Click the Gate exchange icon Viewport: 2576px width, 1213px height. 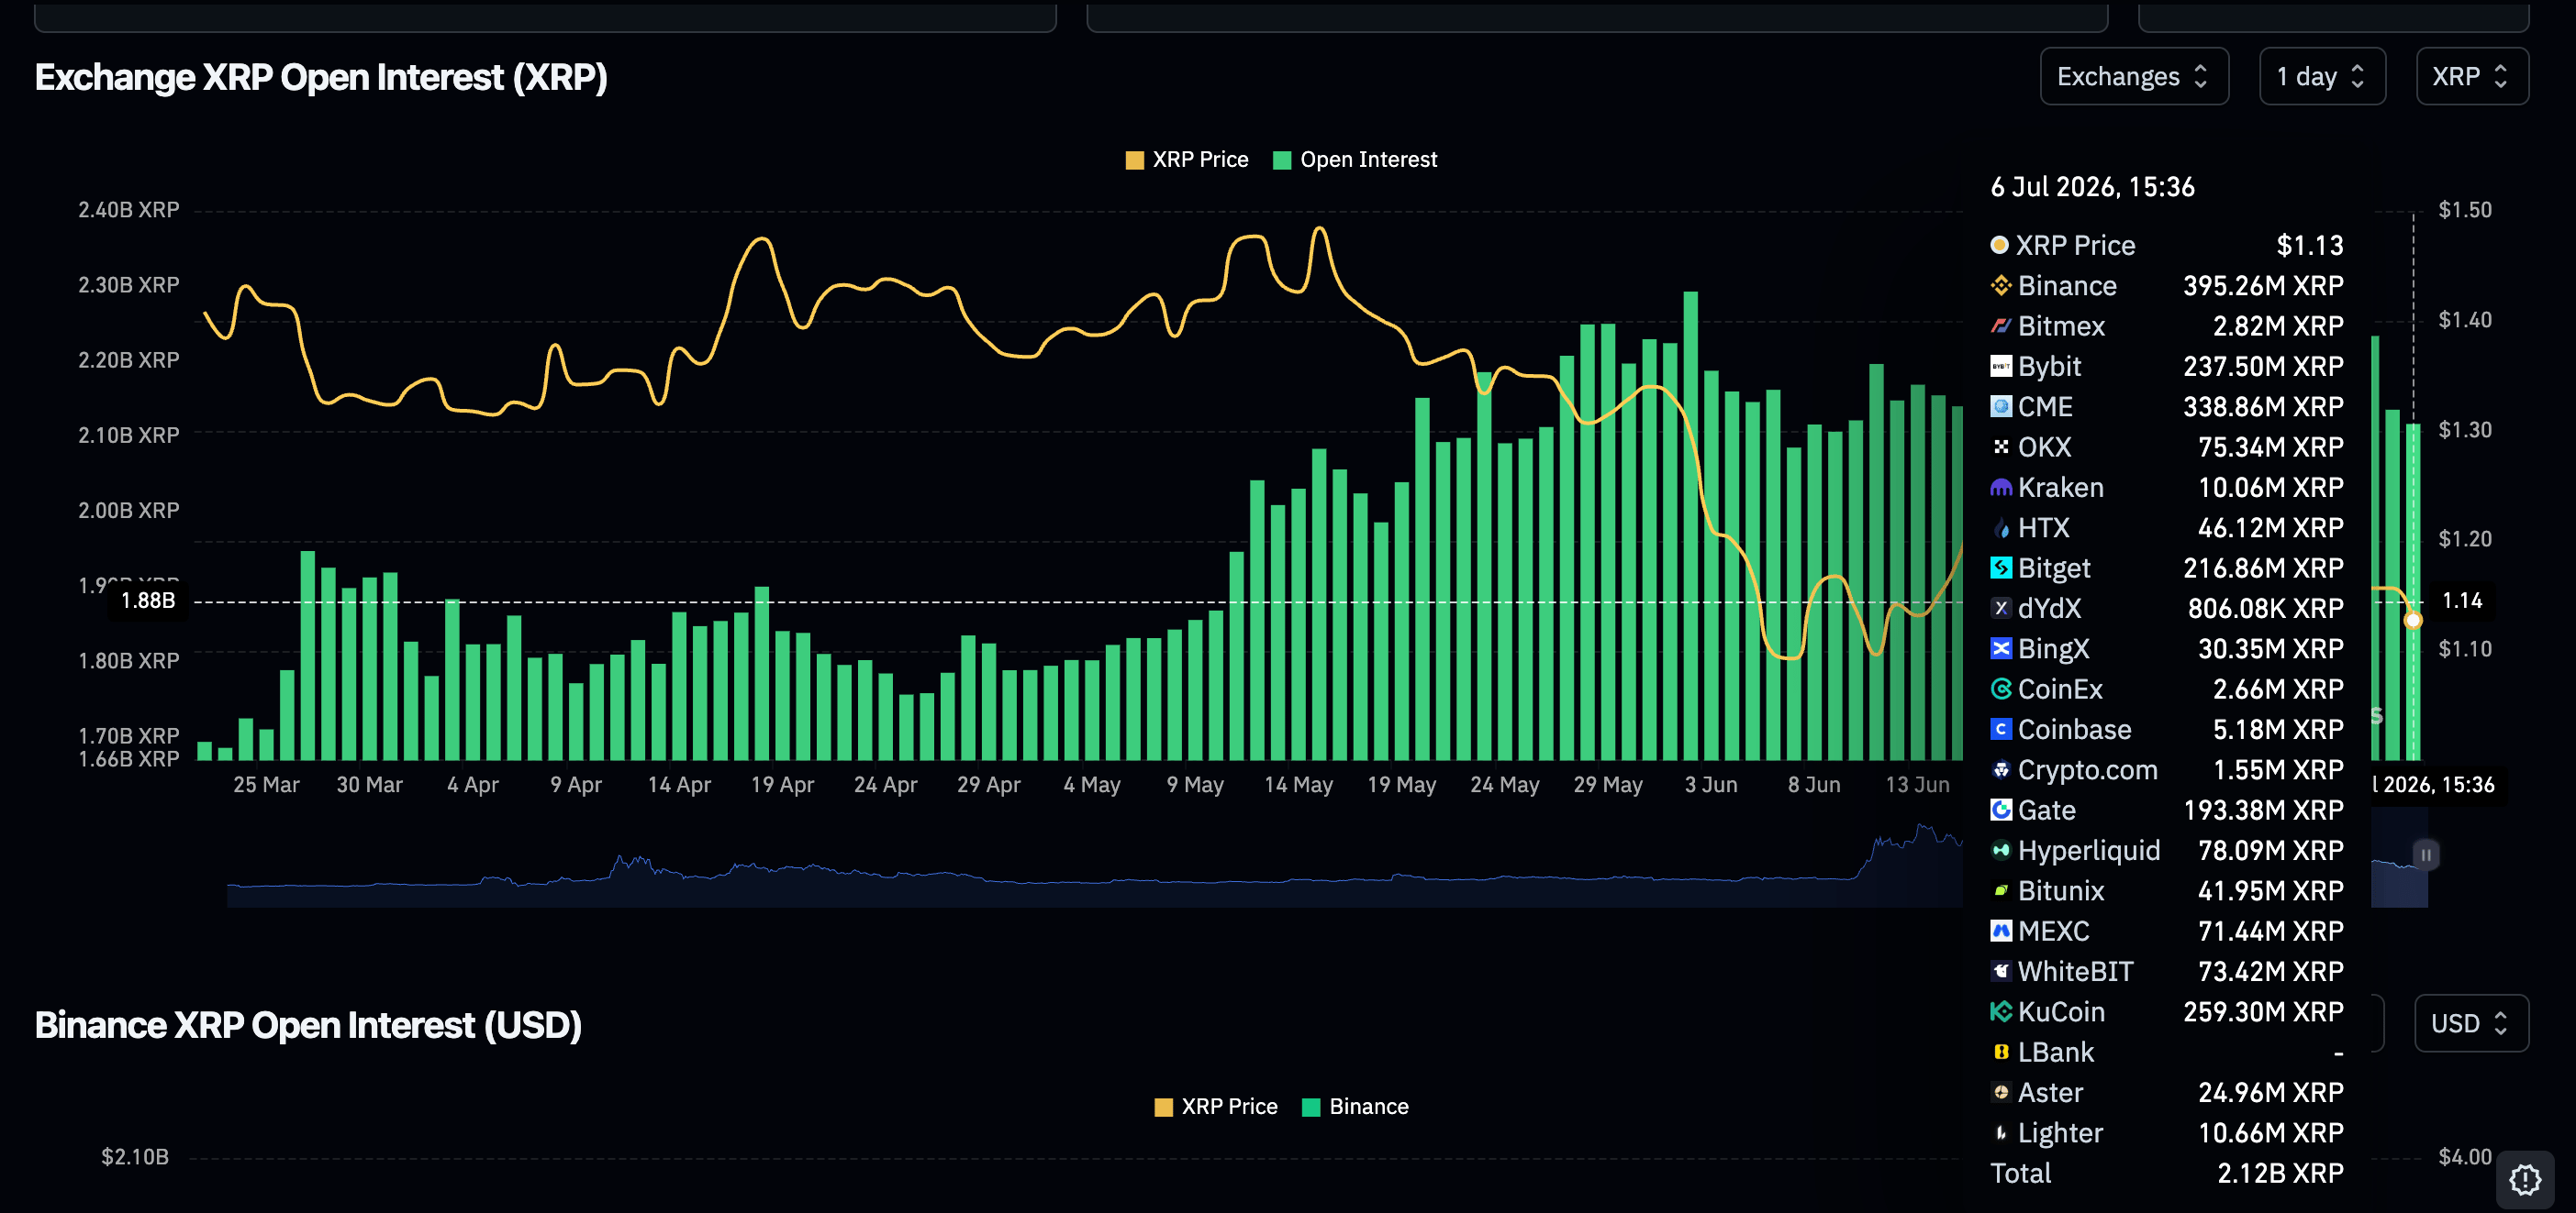(2000, 810)
